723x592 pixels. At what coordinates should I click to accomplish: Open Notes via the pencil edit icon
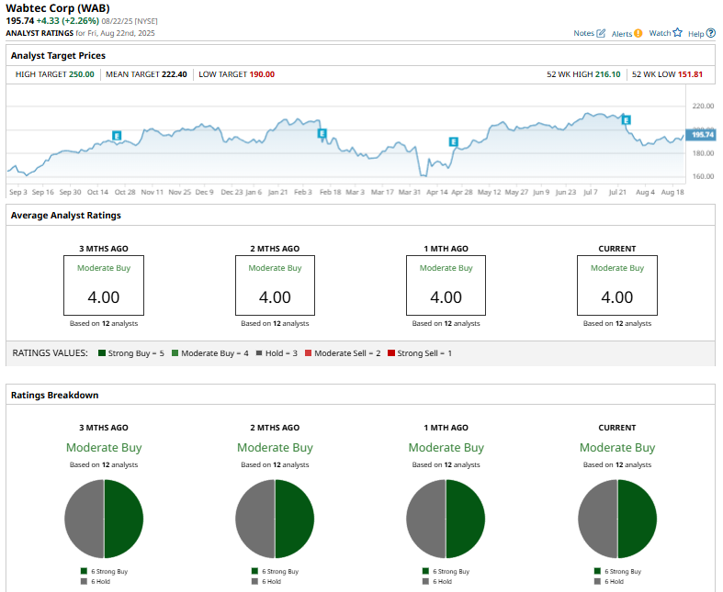[600, 33]
